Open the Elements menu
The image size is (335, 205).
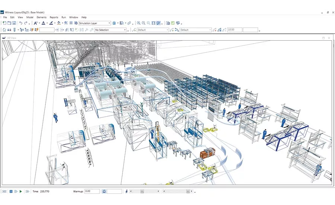pyautogui.click(x=41, y=18)
